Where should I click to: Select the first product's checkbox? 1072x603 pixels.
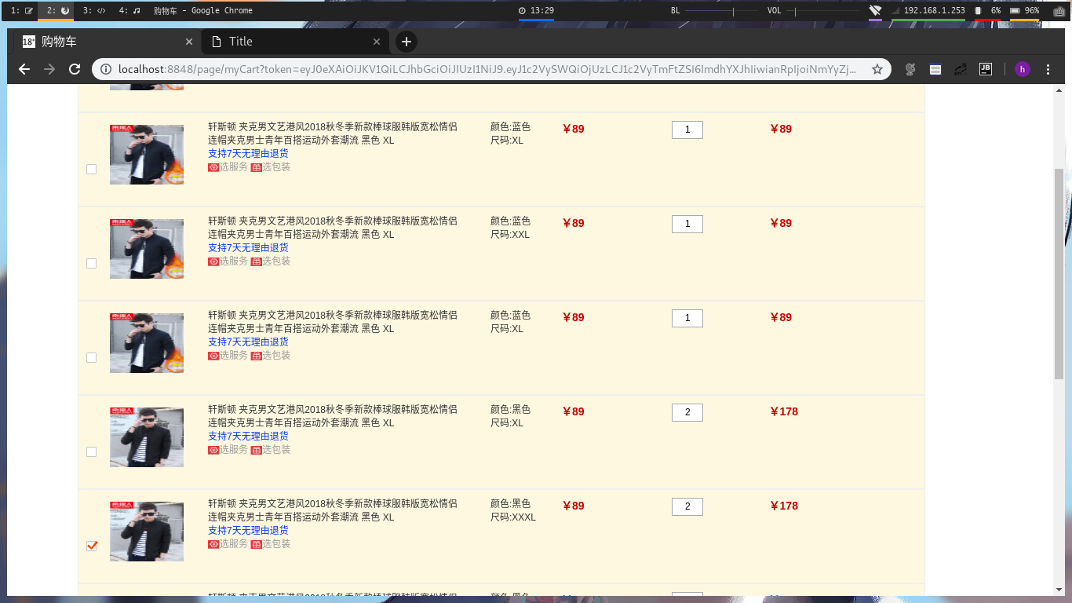(x=91, y=169)
